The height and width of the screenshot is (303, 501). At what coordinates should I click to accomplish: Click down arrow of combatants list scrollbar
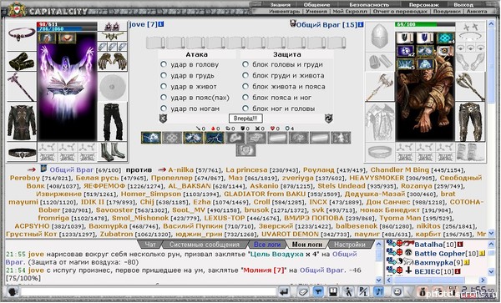[491, 234]
